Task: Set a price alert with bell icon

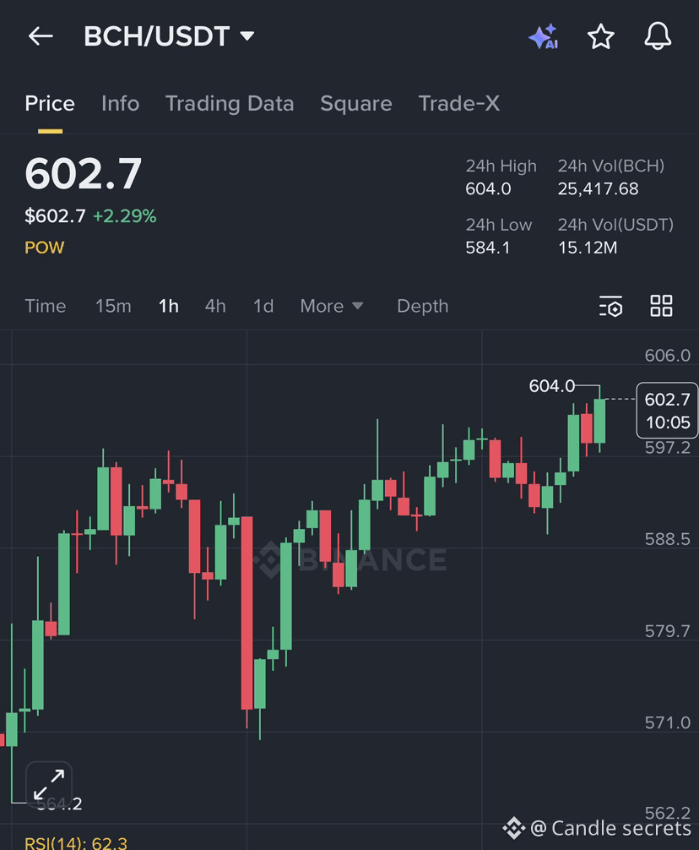Action: pos(658,36)
